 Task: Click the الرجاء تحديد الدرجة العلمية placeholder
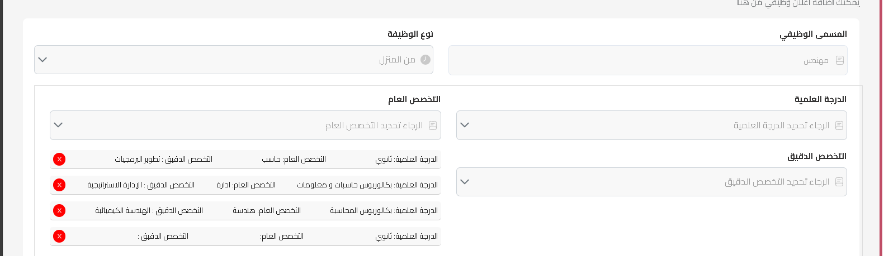(782, 125)
